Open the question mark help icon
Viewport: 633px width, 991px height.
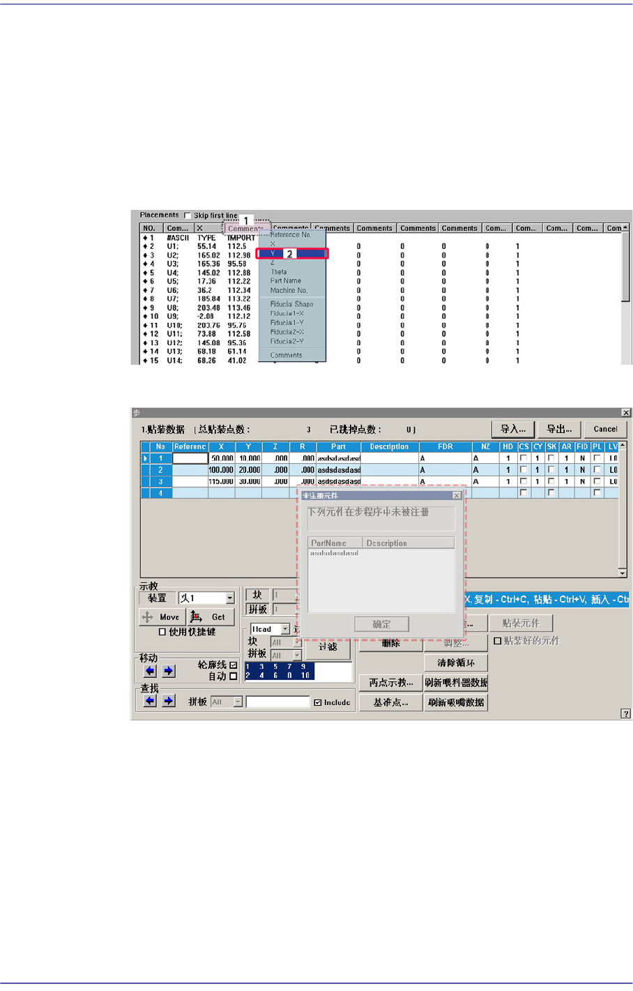point(625,713)
